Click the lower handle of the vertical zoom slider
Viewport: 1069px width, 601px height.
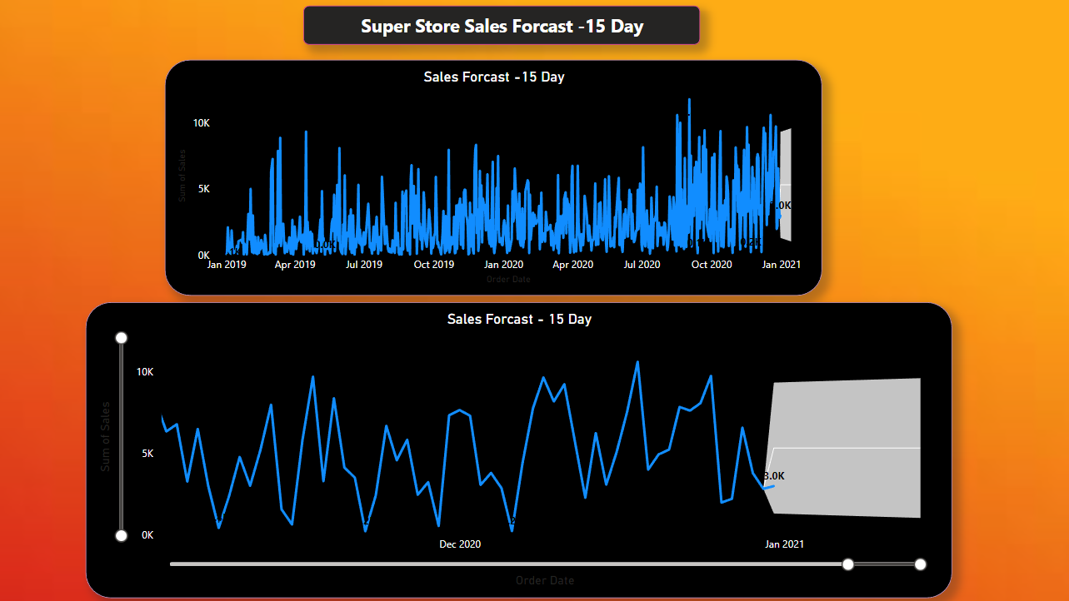click(x=121, y=535)
